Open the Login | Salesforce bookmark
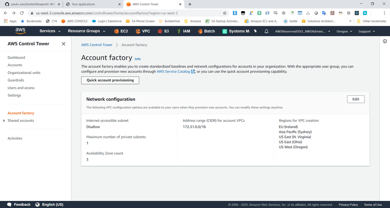Viewport: 390px width, 208px height. point(107,21)
